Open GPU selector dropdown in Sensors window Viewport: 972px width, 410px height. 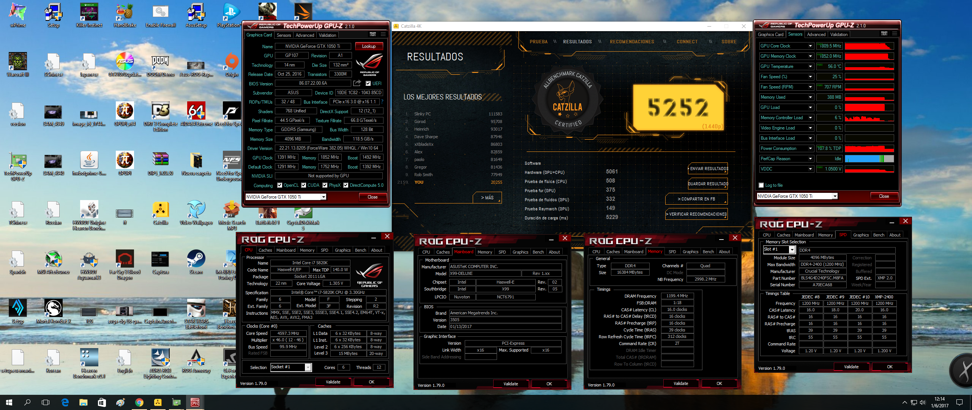tap(835, 196)
